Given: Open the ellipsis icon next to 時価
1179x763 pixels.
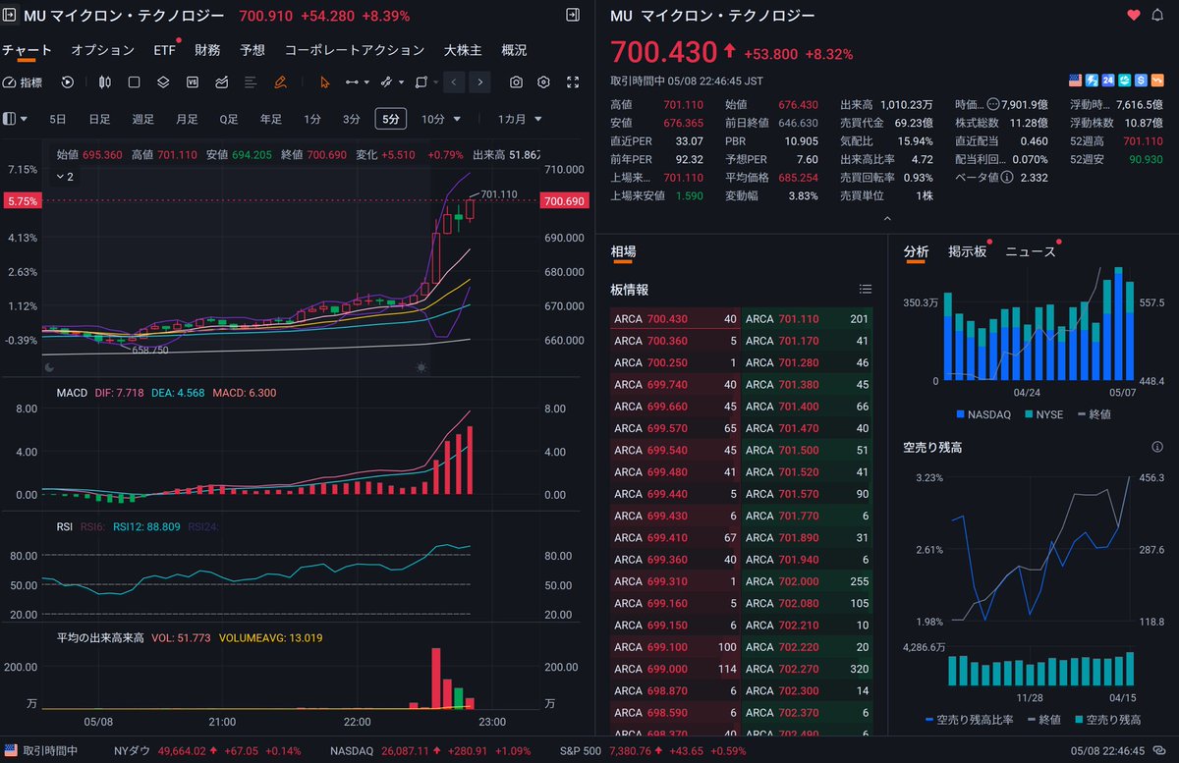Looking at the screenshot, I should pos(992,104).
